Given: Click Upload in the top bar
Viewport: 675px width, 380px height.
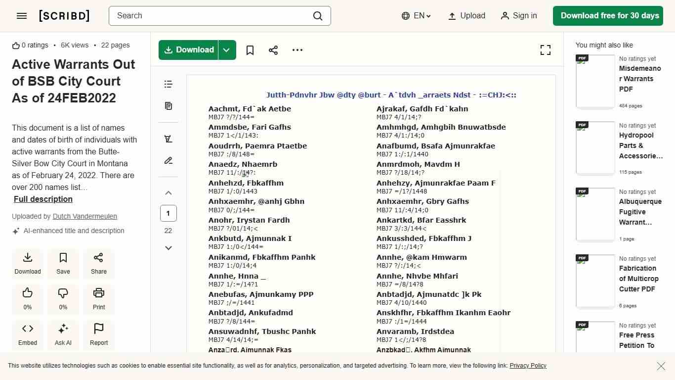Looking at the screenshot, I should [466, 16].
